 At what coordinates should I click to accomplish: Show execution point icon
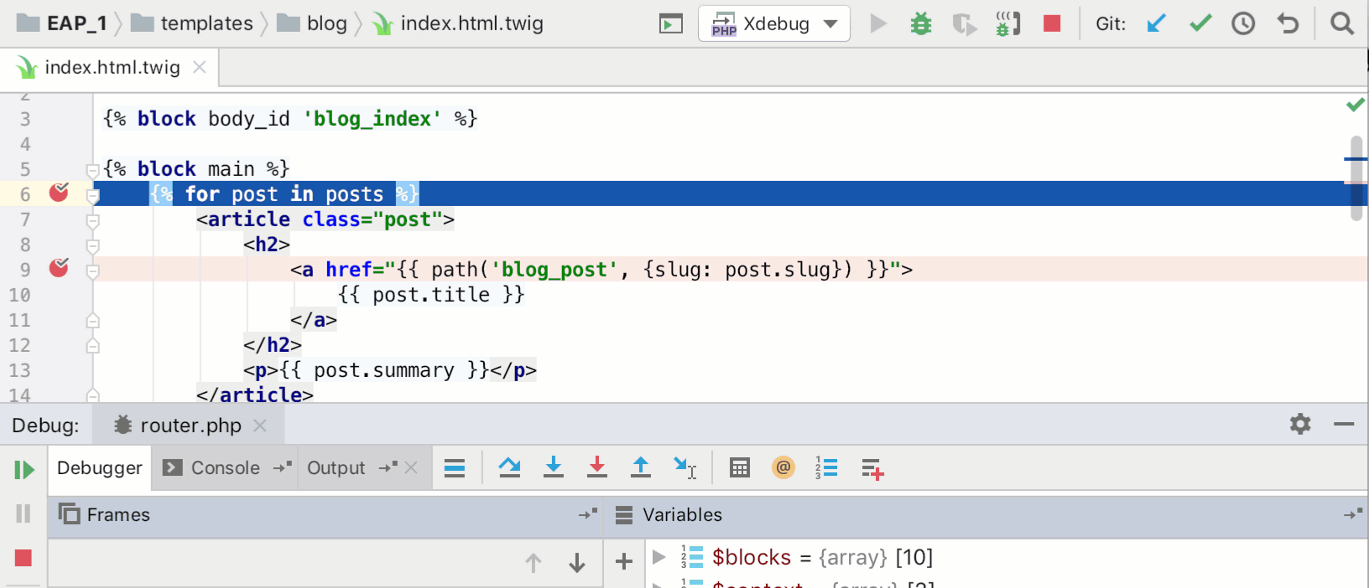pyautogui.click(x=455, y=467)
